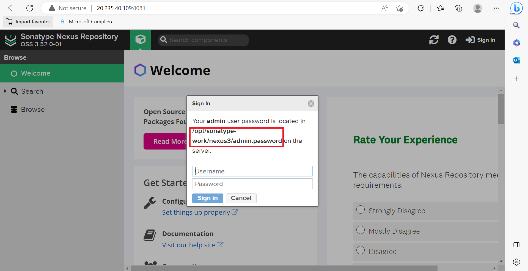Expand the Search tree item arrow
Viewport: 528px width, 271px height.
tap(5, 91)
